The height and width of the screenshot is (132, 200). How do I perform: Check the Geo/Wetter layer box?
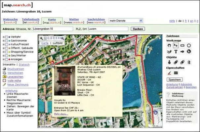(7, 56)
